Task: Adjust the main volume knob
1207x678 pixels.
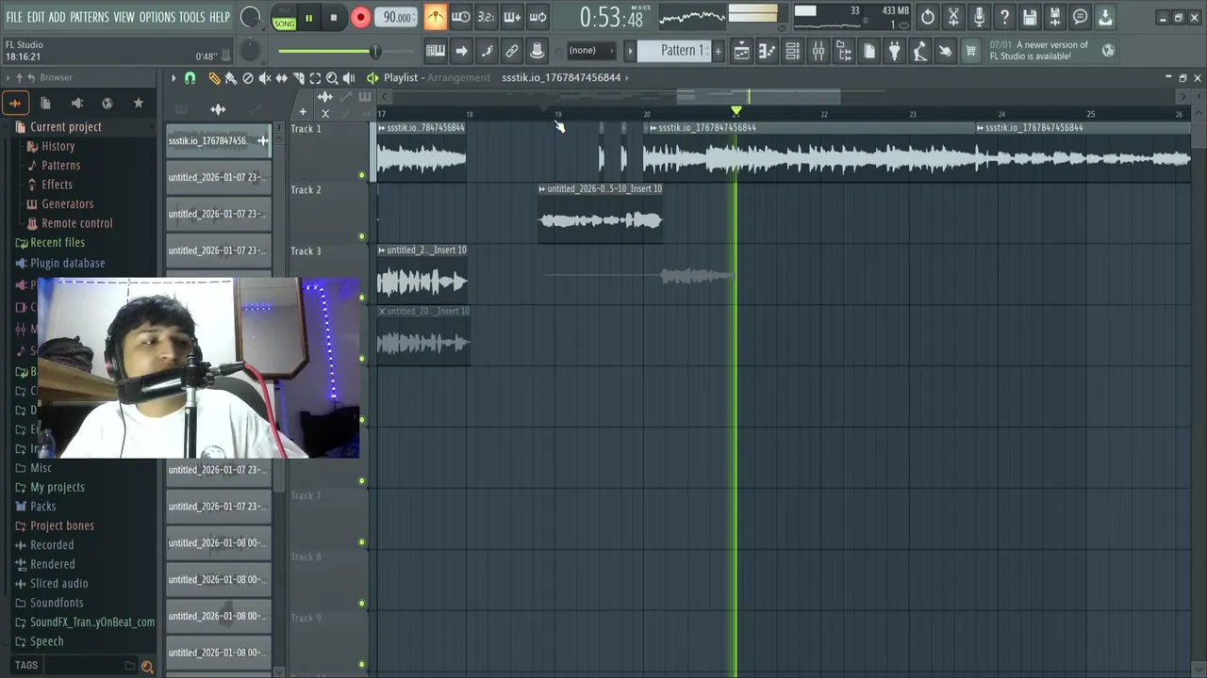Action: 250,17
